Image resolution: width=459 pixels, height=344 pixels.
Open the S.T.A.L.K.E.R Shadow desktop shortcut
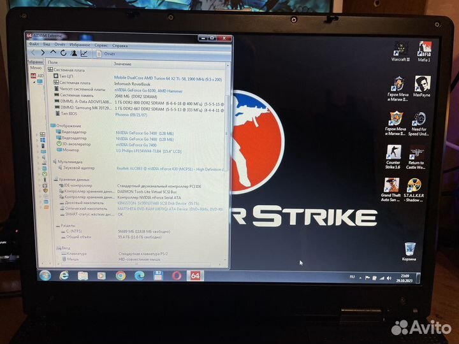point(414,190)
